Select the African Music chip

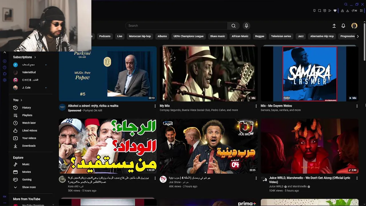coord(240,36)
